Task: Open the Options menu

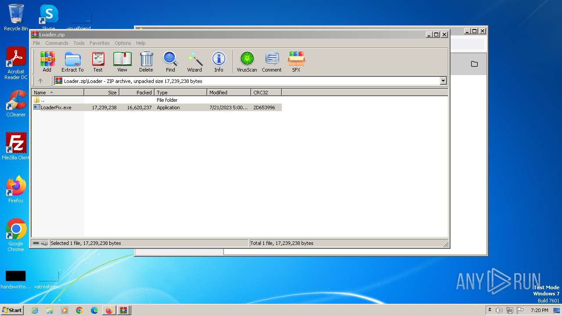Action: (123, 43)
